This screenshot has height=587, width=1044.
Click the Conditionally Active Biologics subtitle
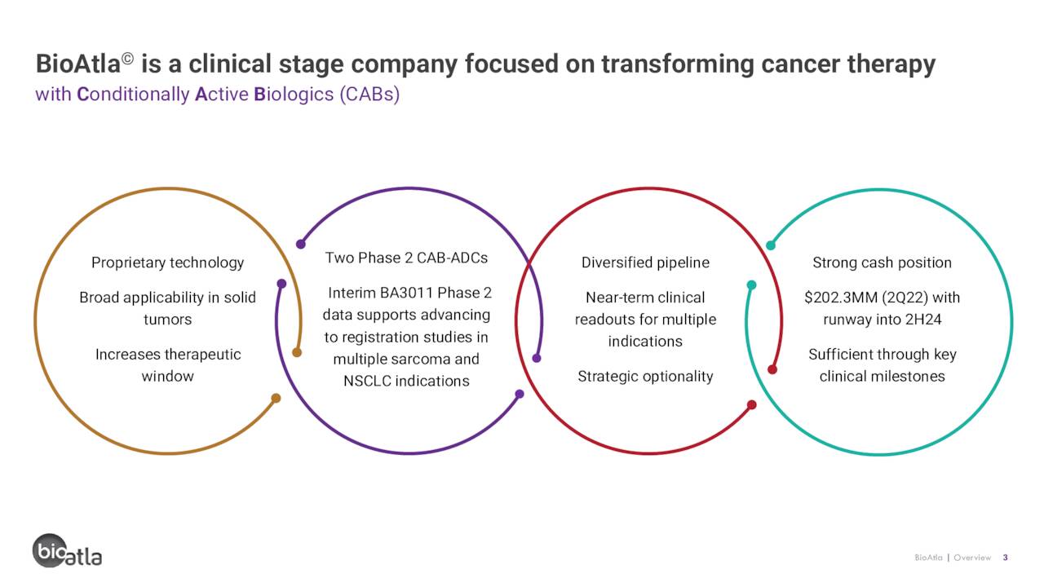217,95
